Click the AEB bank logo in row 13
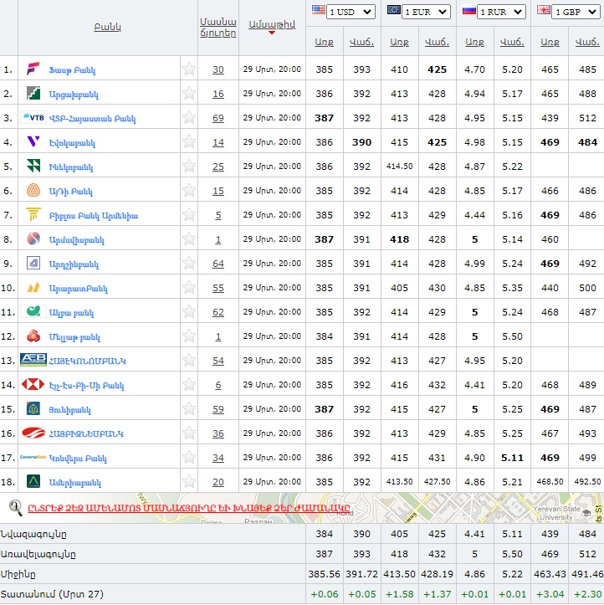 point(33,360)
